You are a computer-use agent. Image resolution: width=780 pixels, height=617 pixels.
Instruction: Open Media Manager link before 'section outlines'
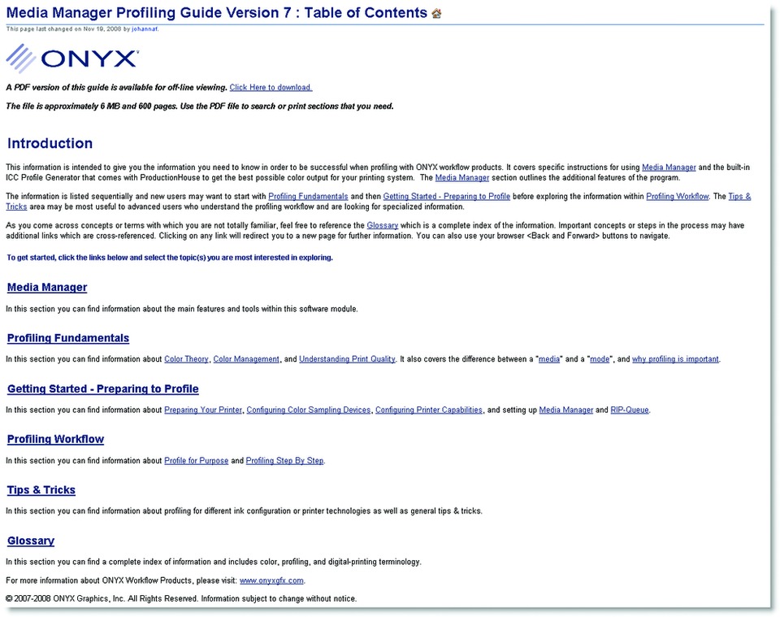462,178
